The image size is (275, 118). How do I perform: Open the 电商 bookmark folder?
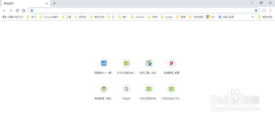tap(181, 17)
